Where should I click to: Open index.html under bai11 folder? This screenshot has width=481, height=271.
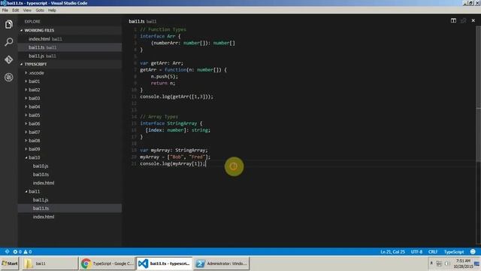(x=70, y=217)
